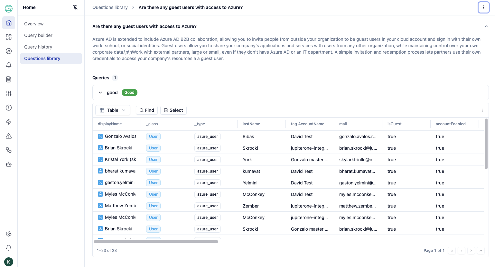The height and width of the screenshot is (267, 495).
Task: Open the sliders controls icon
Action: (9, 93)
